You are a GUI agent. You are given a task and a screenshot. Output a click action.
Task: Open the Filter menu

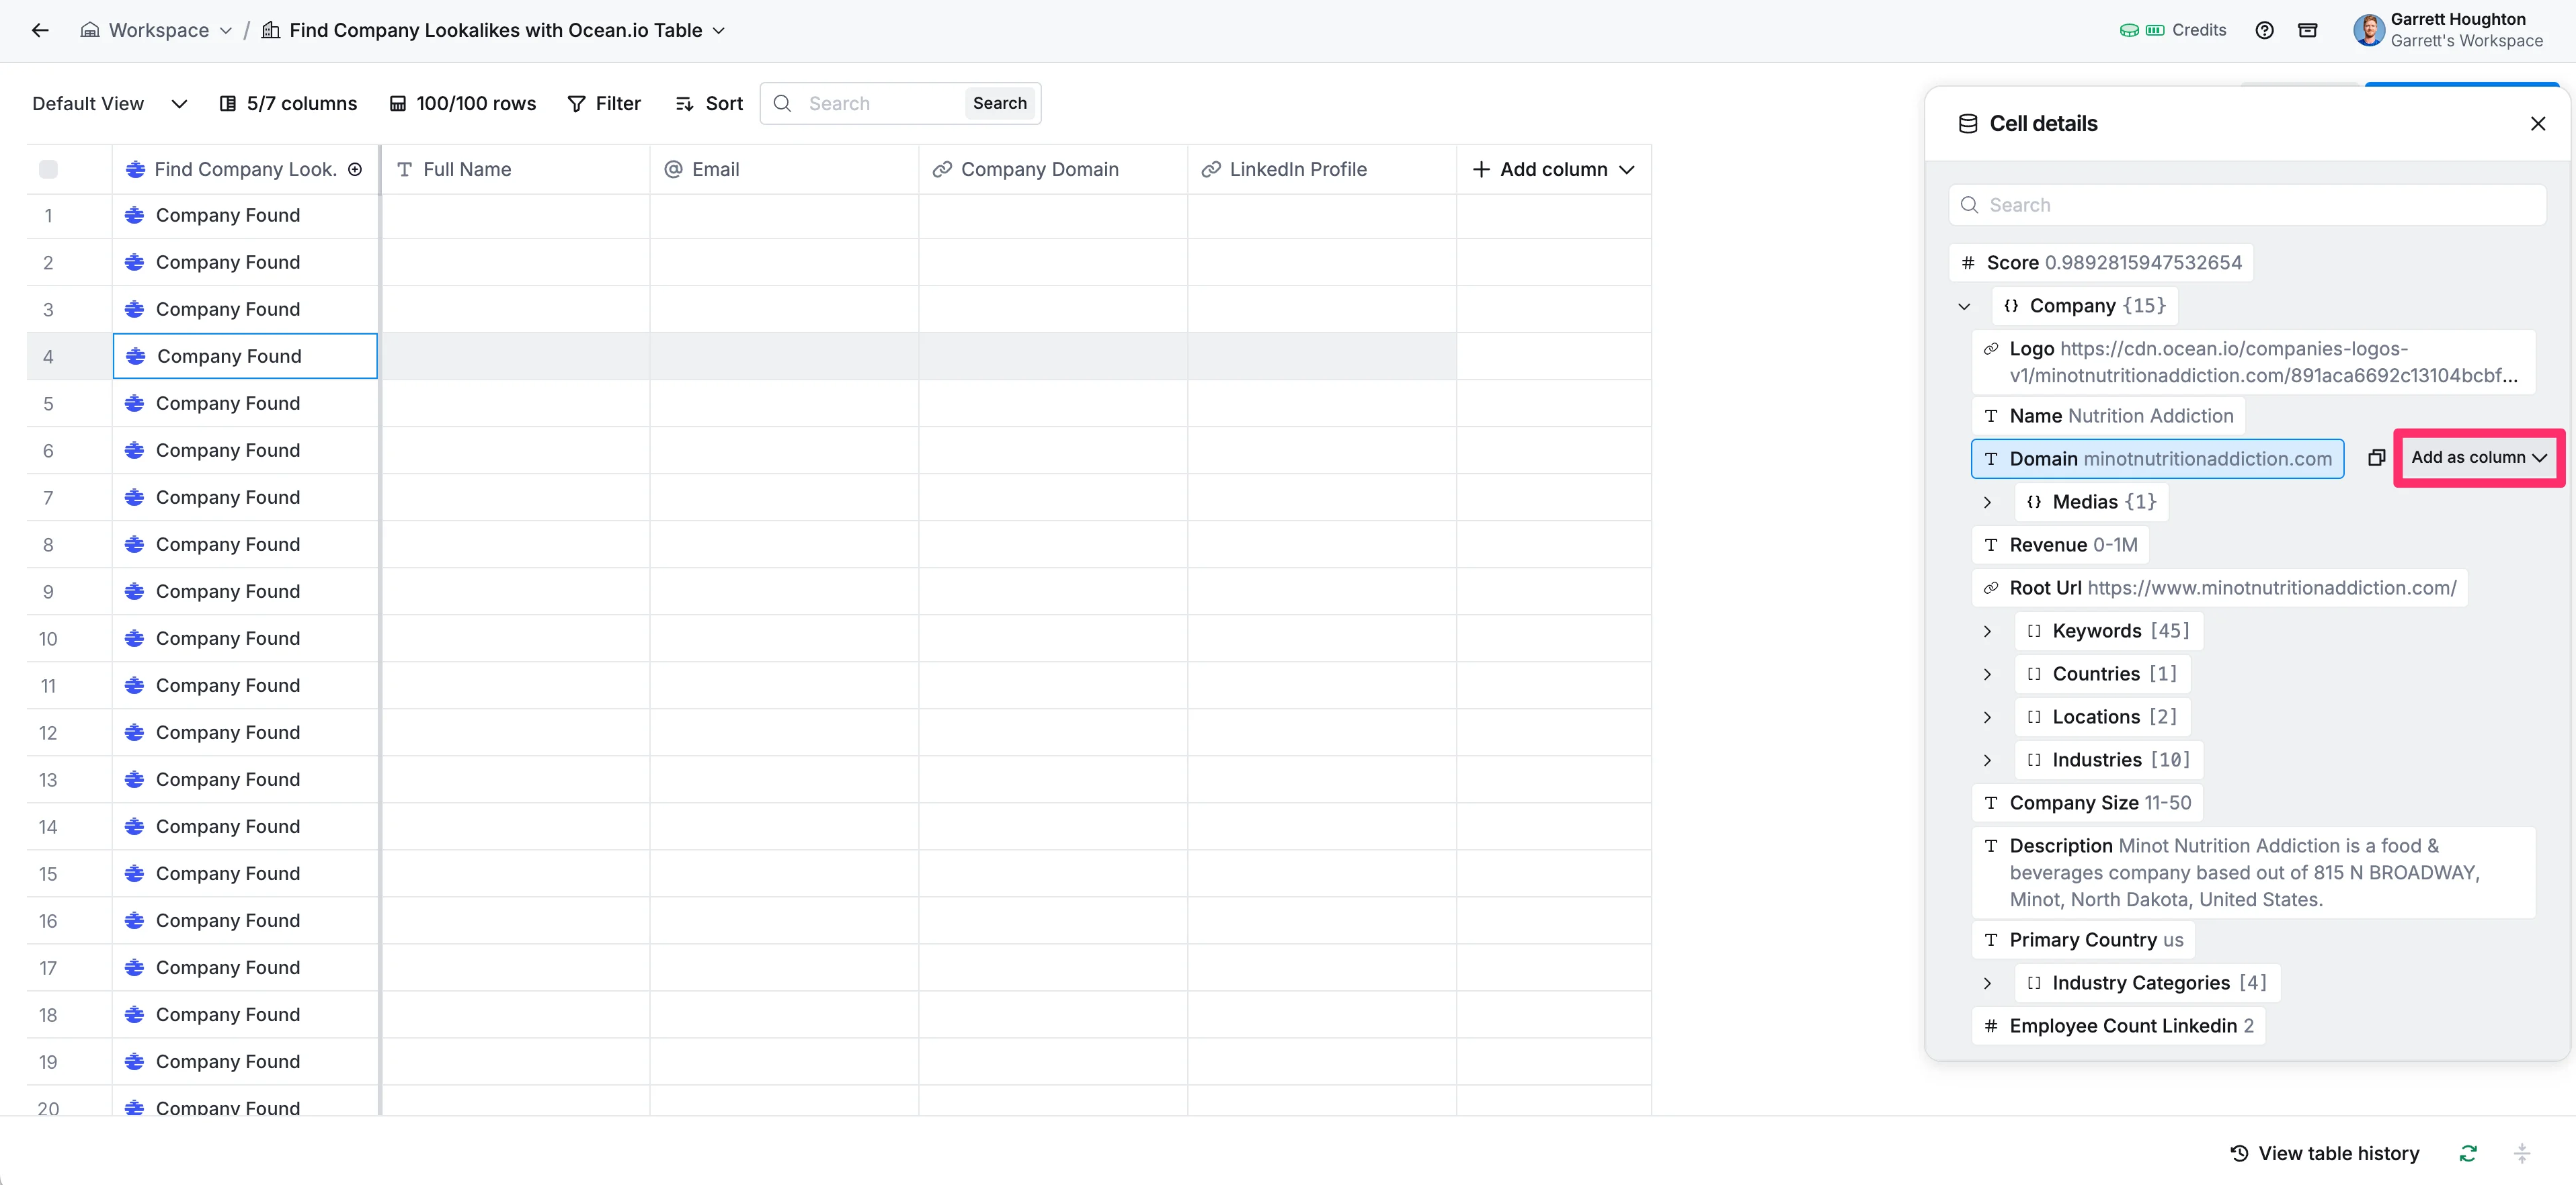pyautogui.click(x=604, y=103)
